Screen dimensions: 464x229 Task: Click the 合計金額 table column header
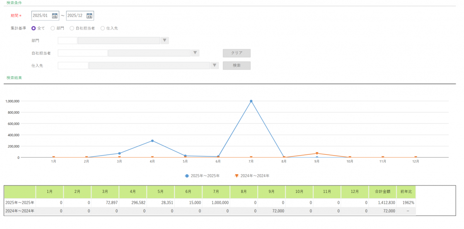click(382, 192)
